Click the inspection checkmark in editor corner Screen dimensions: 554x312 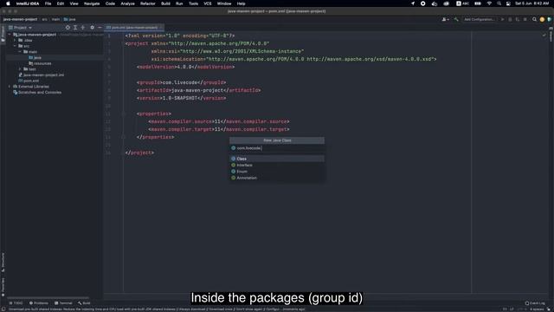pyautogui.click(x=544, y=35)
